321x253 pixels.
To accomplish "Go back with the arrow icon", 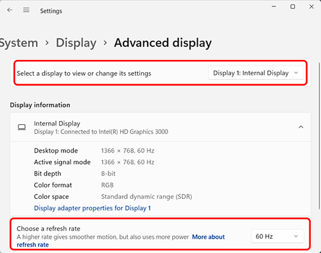I will point(10,10).
